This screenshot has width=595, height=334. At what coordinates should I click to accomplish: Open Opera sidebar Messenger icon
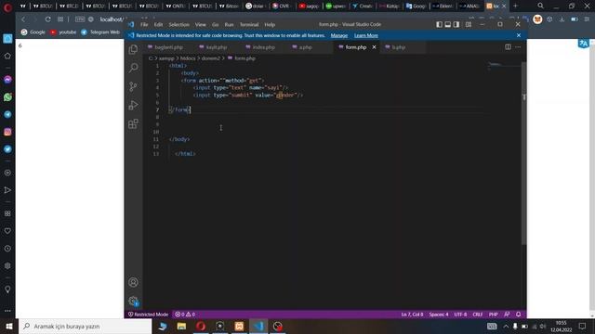[x=7, y=80]
